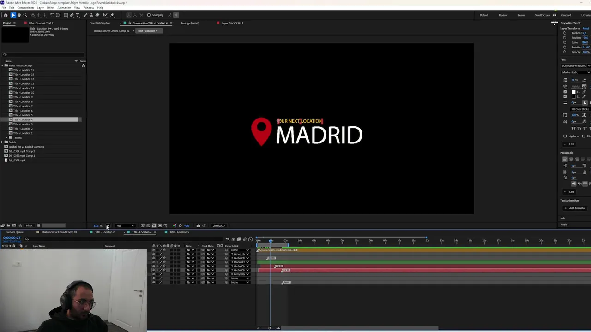Select the Zoom magnifier tool
This screenshot has height=332, width=591.
tap(25, 15)
